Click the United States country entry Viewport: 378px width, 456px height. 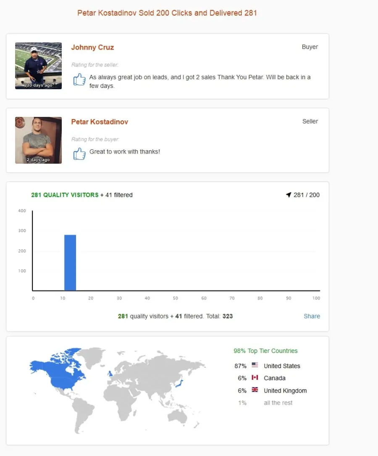pyautogui.click(x=282, y=366)
